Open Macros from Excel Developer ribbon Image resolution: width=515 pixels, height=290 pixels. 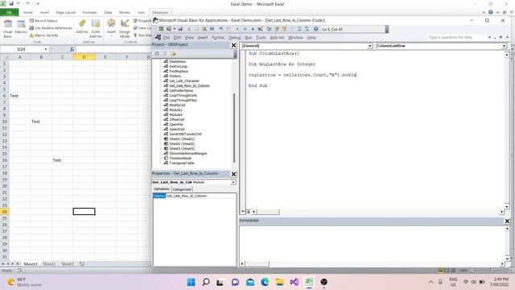pos(21,27)
